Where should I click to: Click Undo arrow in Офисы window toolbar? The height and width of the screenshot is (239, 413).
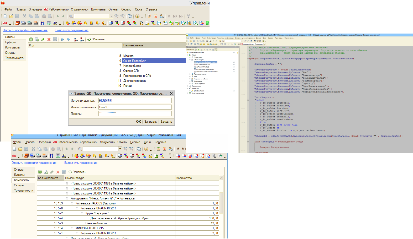point(57,16)
